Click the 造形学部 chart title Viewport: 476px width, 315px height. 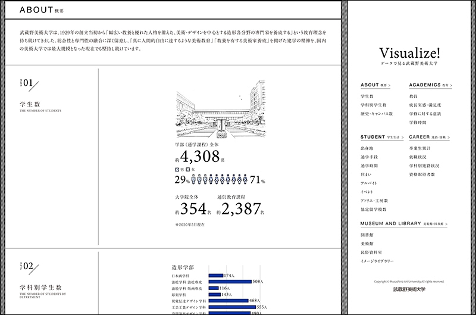(183, 267)
